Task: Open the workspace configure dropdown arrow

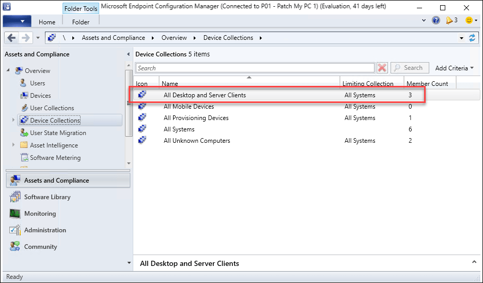Action: (x=129, y=263)
